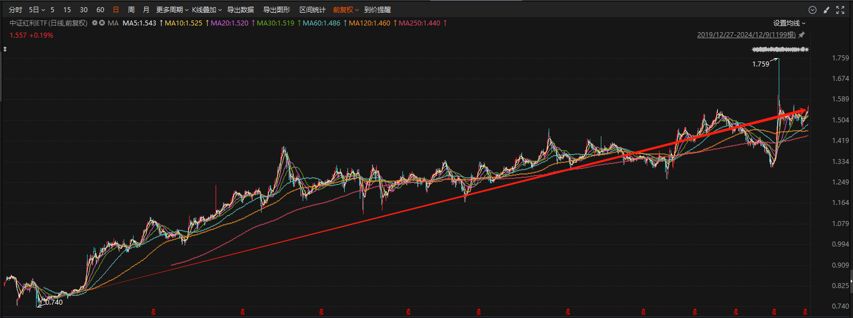Switch to daily (日) K-line period
Screen dimensions: 853x318
coord(115,10)
